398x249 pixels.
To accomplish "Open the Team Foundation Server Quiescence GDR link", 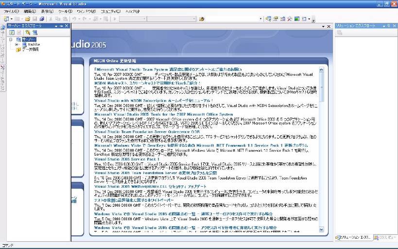I will (x=147, y=132).
